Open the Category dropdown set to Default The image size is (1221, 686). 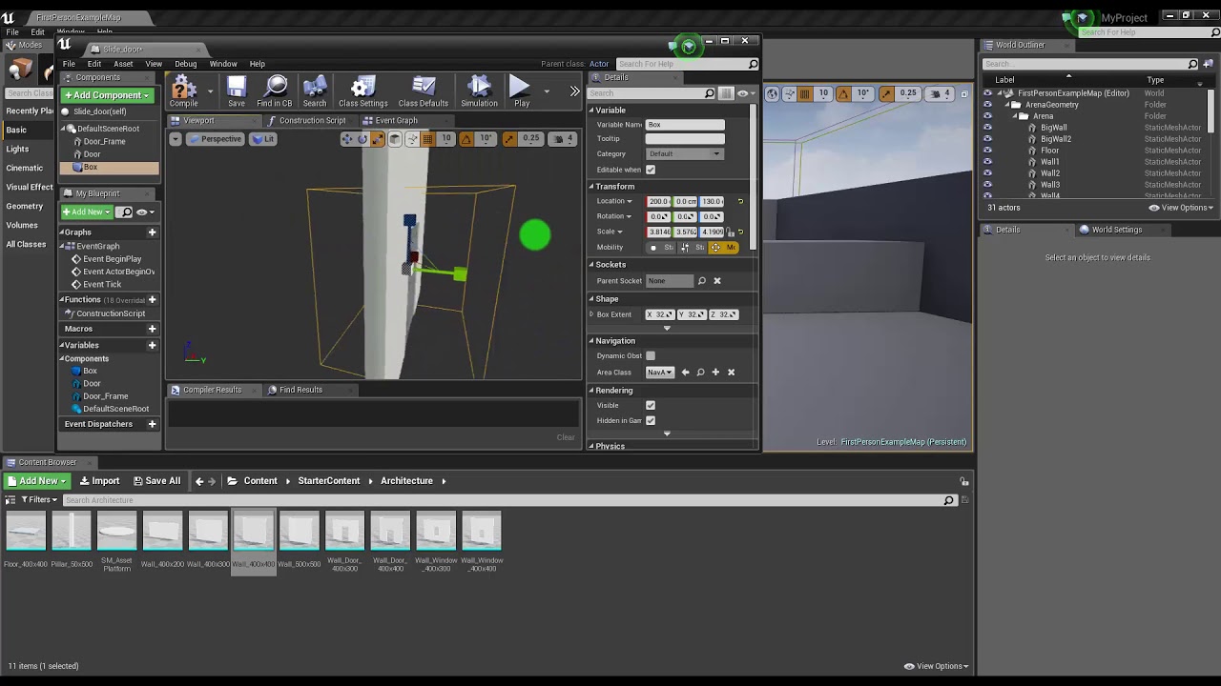(x=684, y=154)
